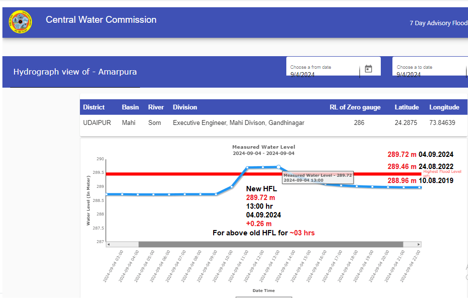The height and width of the screenshot is (307, 468).
Task: Select the 03:00 first data point
Action: tap(107, 194)
